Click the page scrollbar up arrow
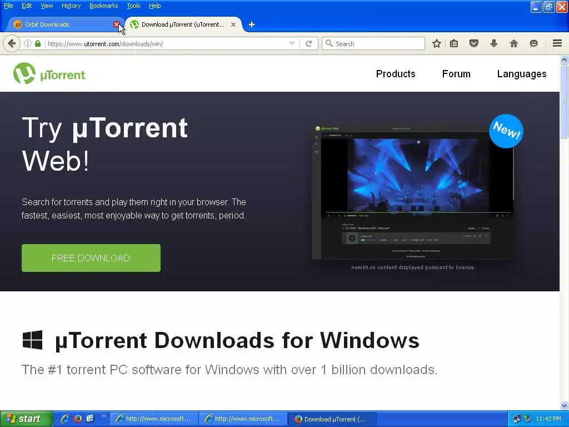This screenshot has height=427, width=569. click(565, 59)
